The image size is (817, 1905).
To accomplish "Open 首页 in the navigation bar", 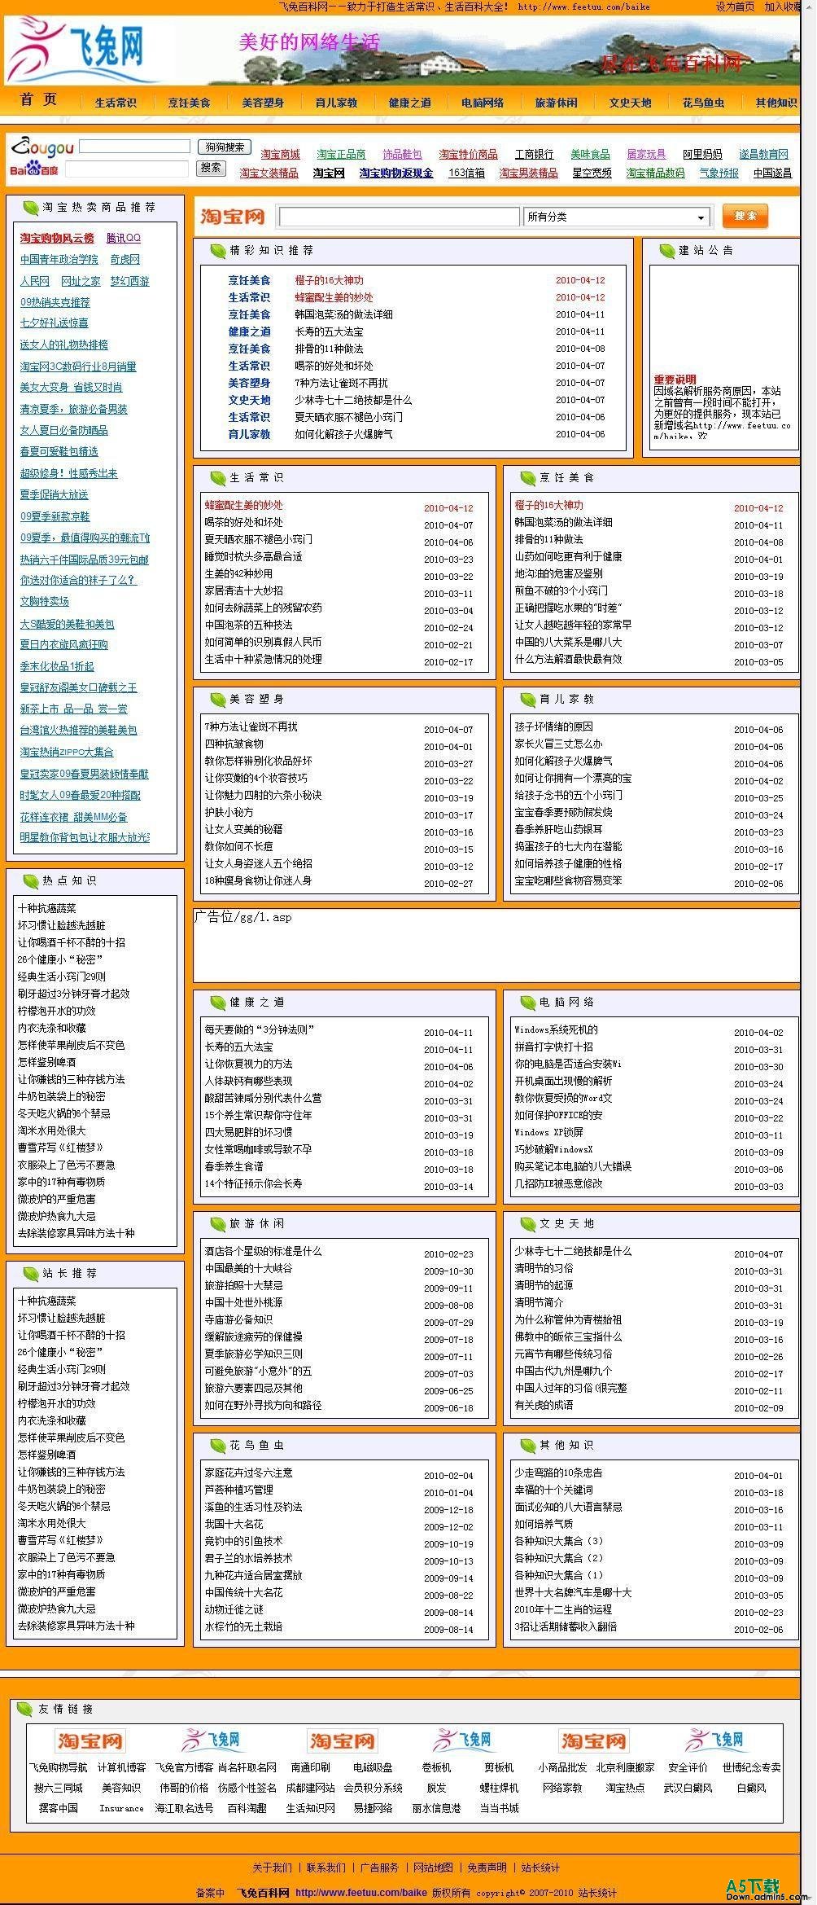I will click(x=39, y=100).
